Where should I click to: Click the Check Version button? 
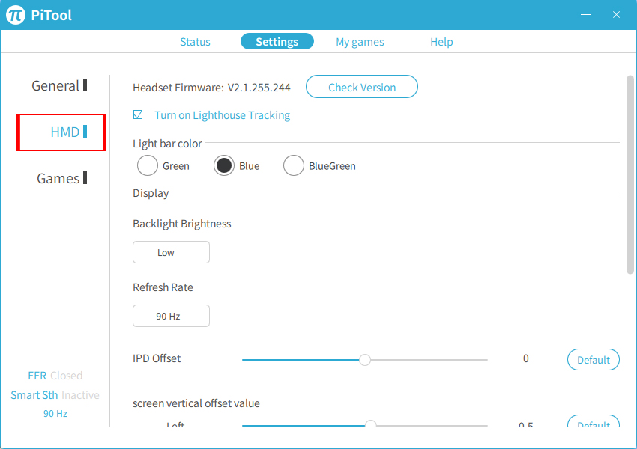click(361, 87)
